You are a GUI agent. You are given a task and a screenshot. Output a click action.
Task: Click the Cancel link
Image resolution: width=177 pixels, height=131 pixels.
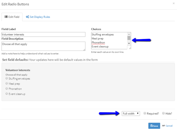(x=169, y=126)
